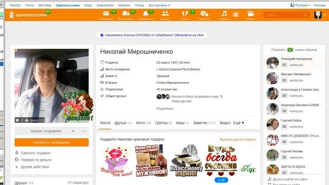
Task: Switch to the Видео profile tab
Action: [x=225, y=123]
